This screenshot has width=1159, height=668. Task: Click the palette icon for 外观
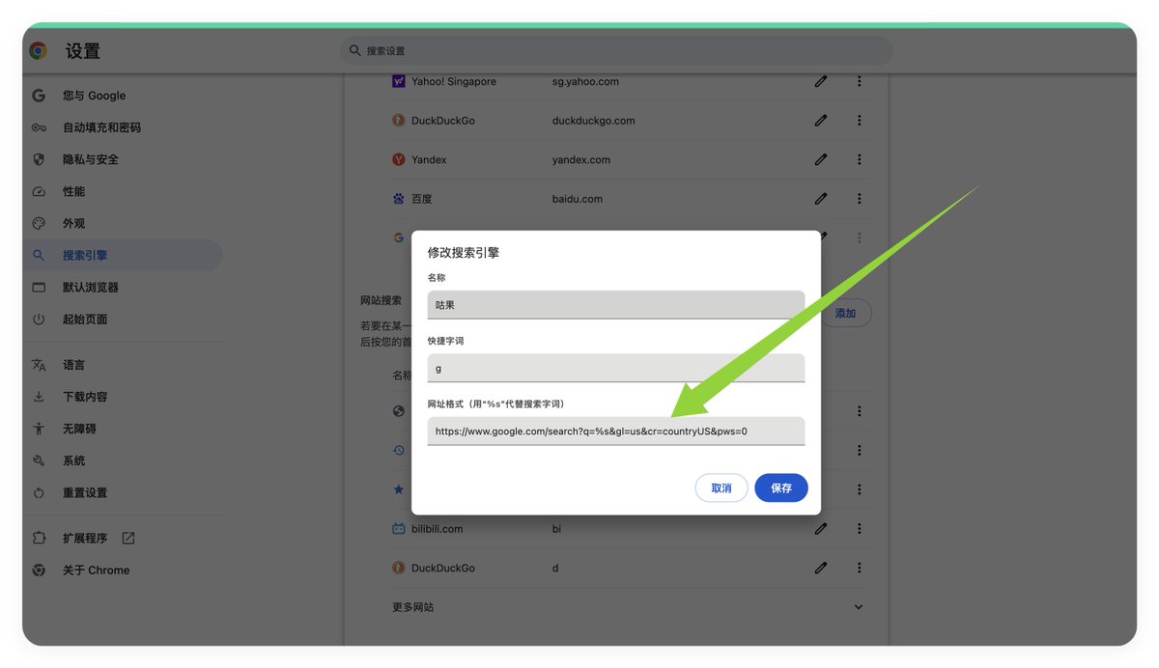tap(39, 223)
